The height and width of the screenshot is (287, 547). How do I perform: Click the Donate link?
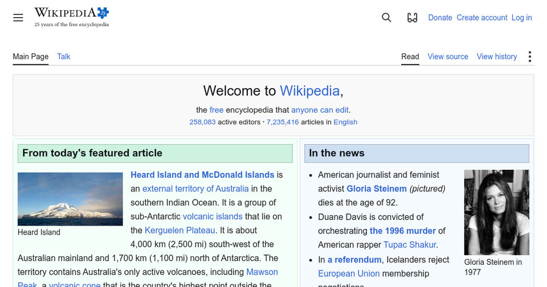[x=440, y=18]
